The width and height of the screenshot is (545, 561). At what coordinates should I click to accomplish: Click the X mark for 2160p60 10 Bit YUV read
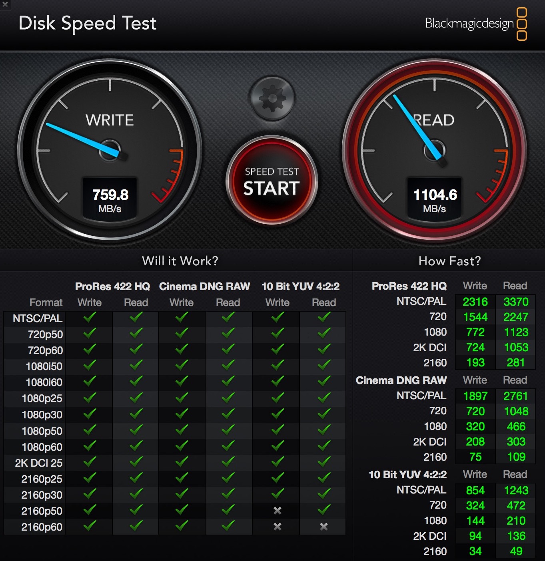pyautogui.click(x=324, y=527)
